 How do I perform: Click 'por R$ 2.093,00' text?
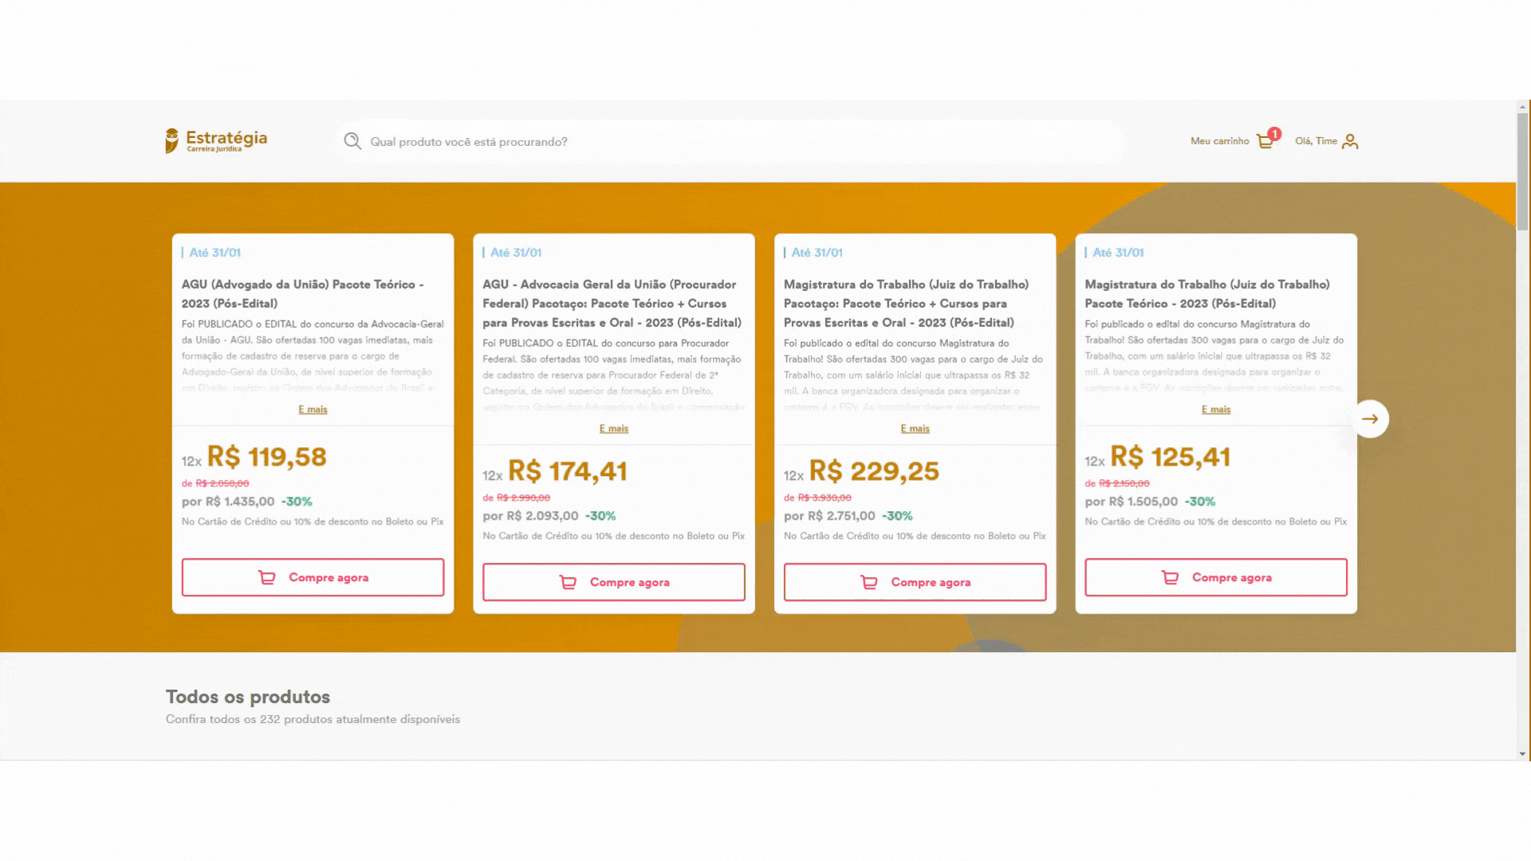click(530, 516)
